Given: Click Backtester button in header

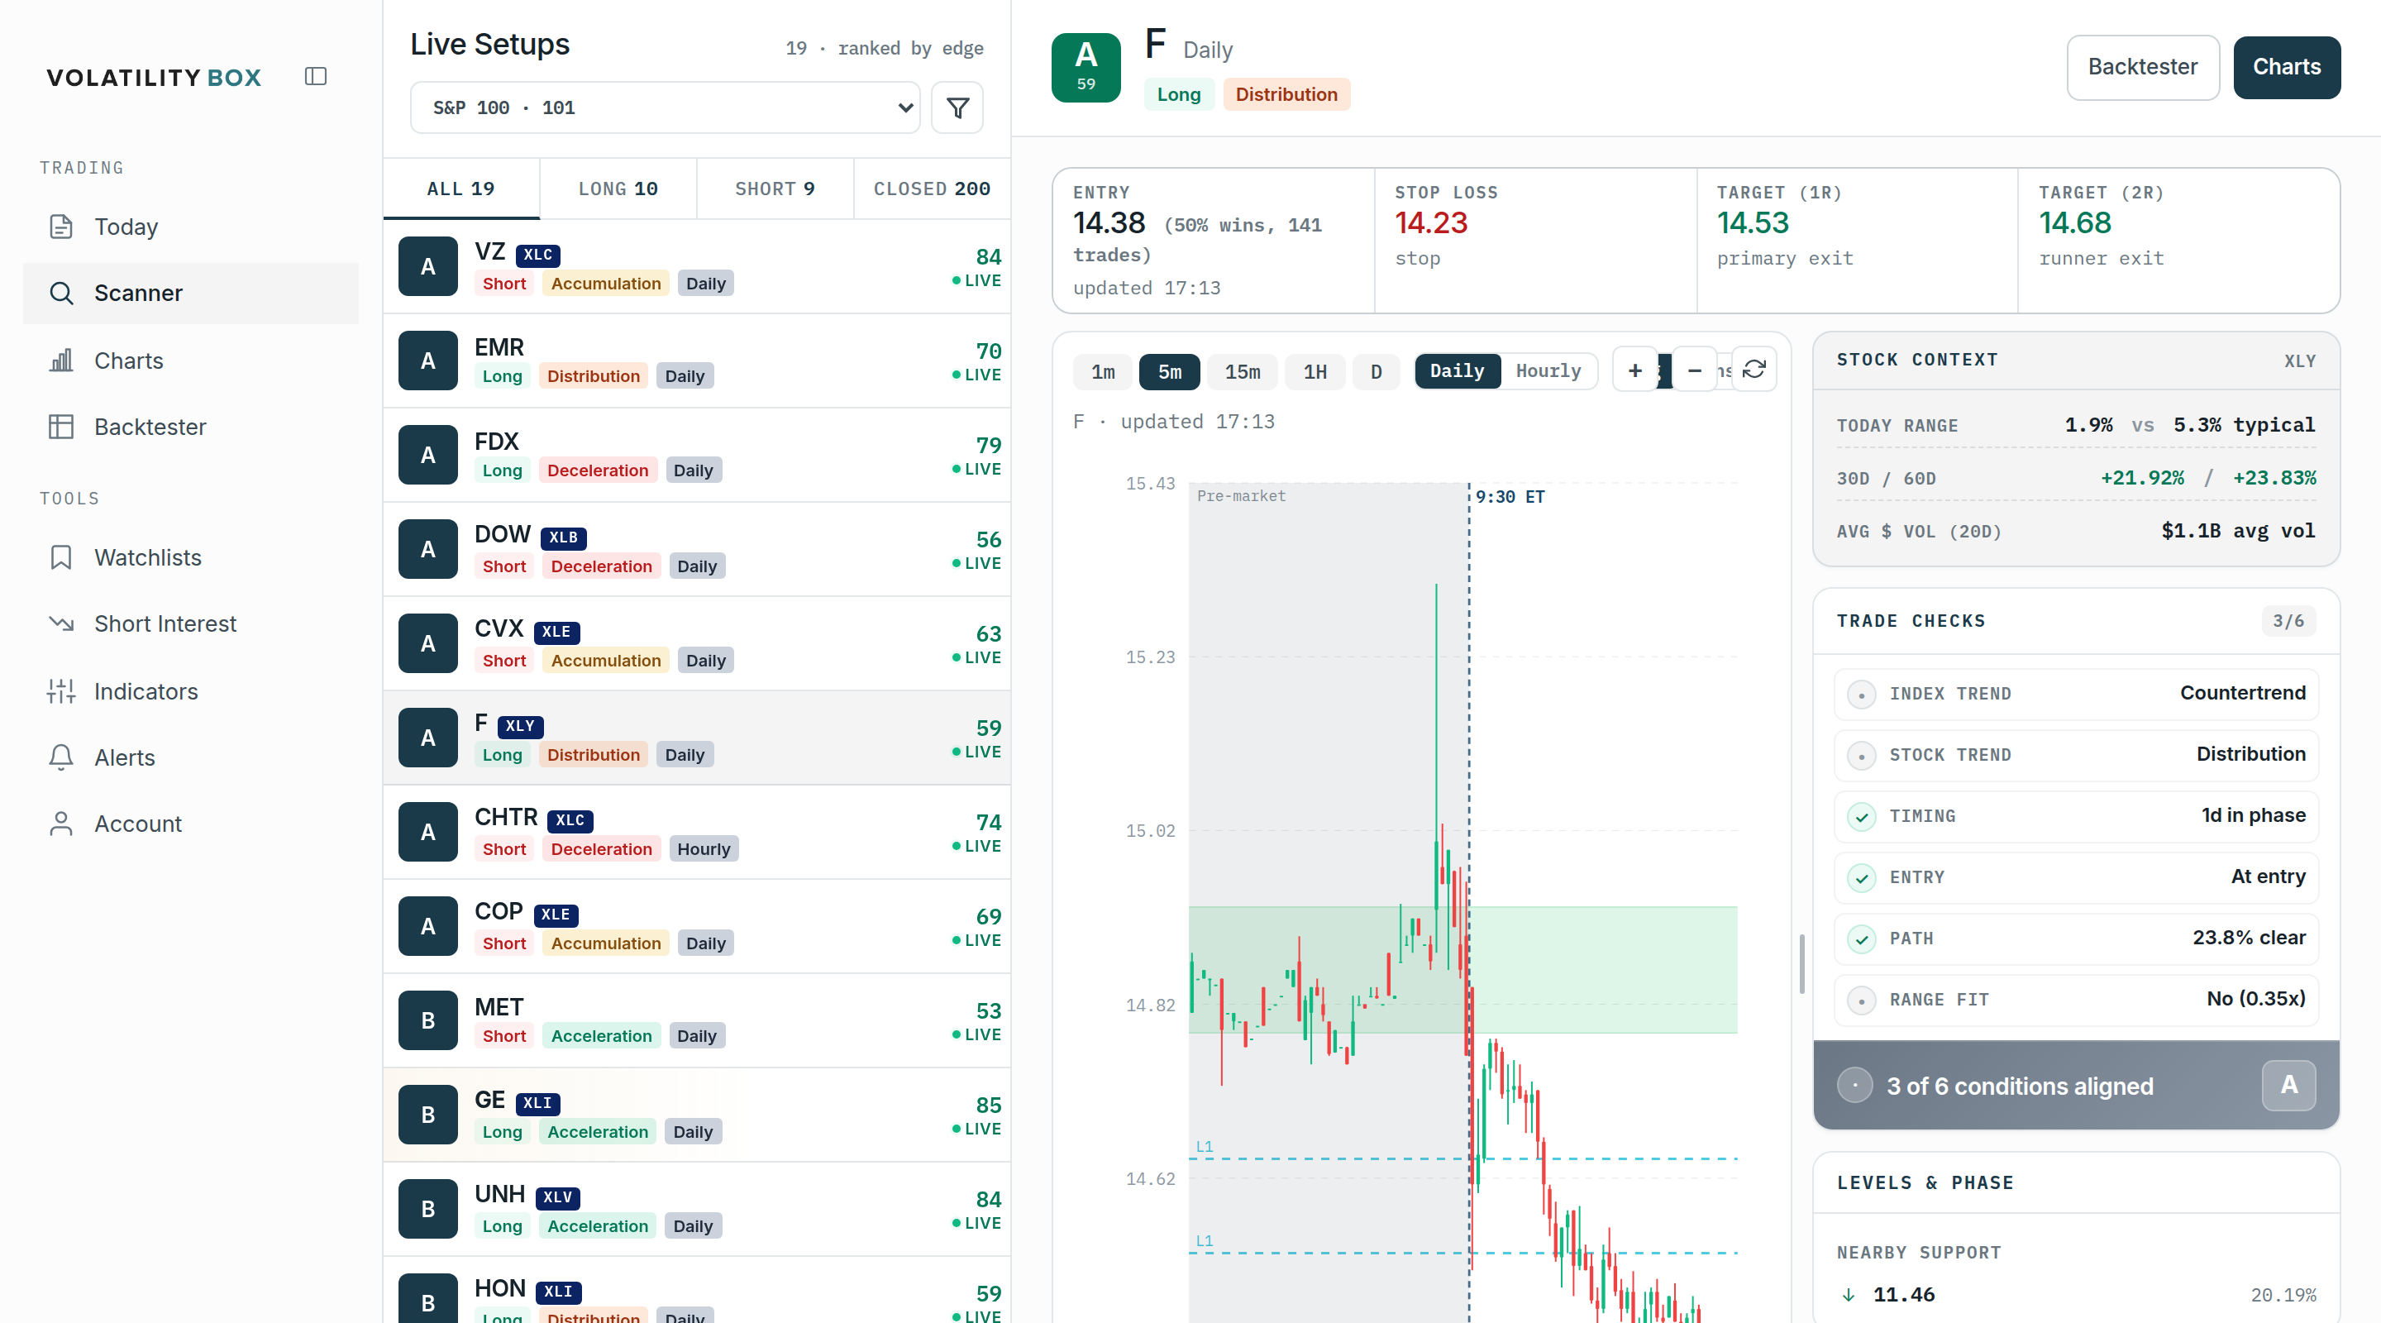Looking at the screenshot, I should (x=2143, y=68).
